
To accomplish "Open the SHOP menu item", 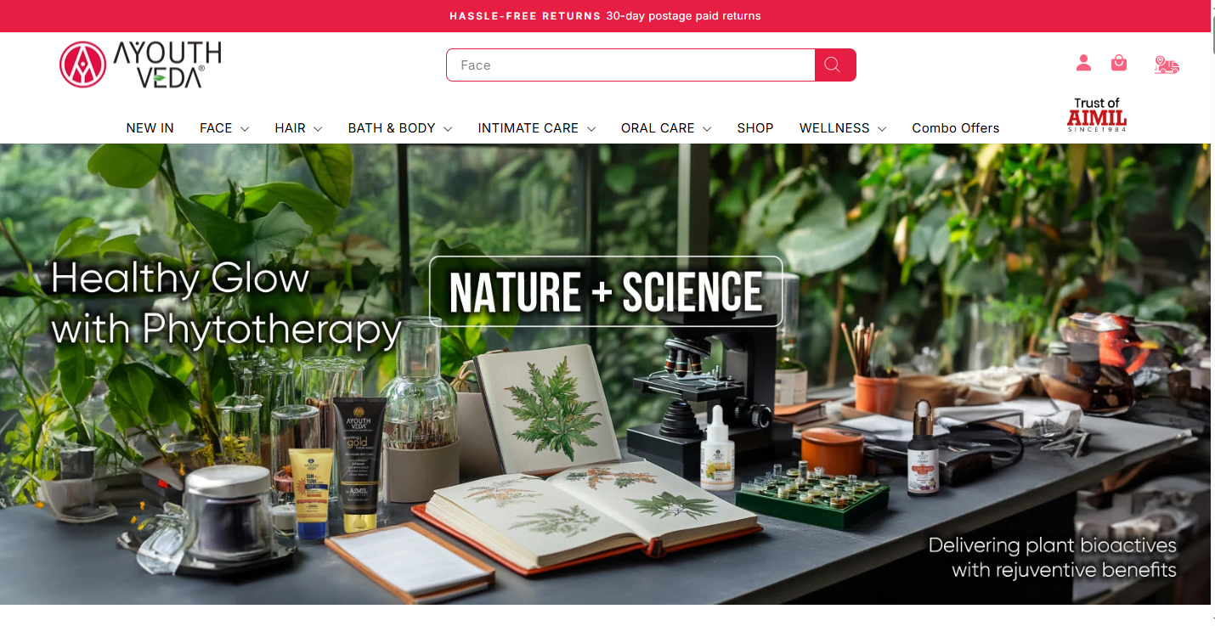I will point(755,128).
